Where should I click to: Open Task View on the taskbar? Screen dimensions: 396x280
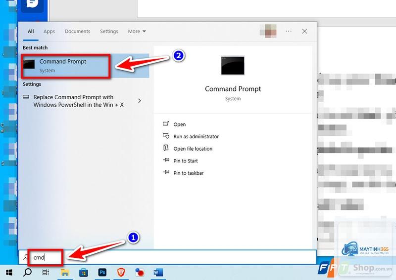[x=46, y=273]
